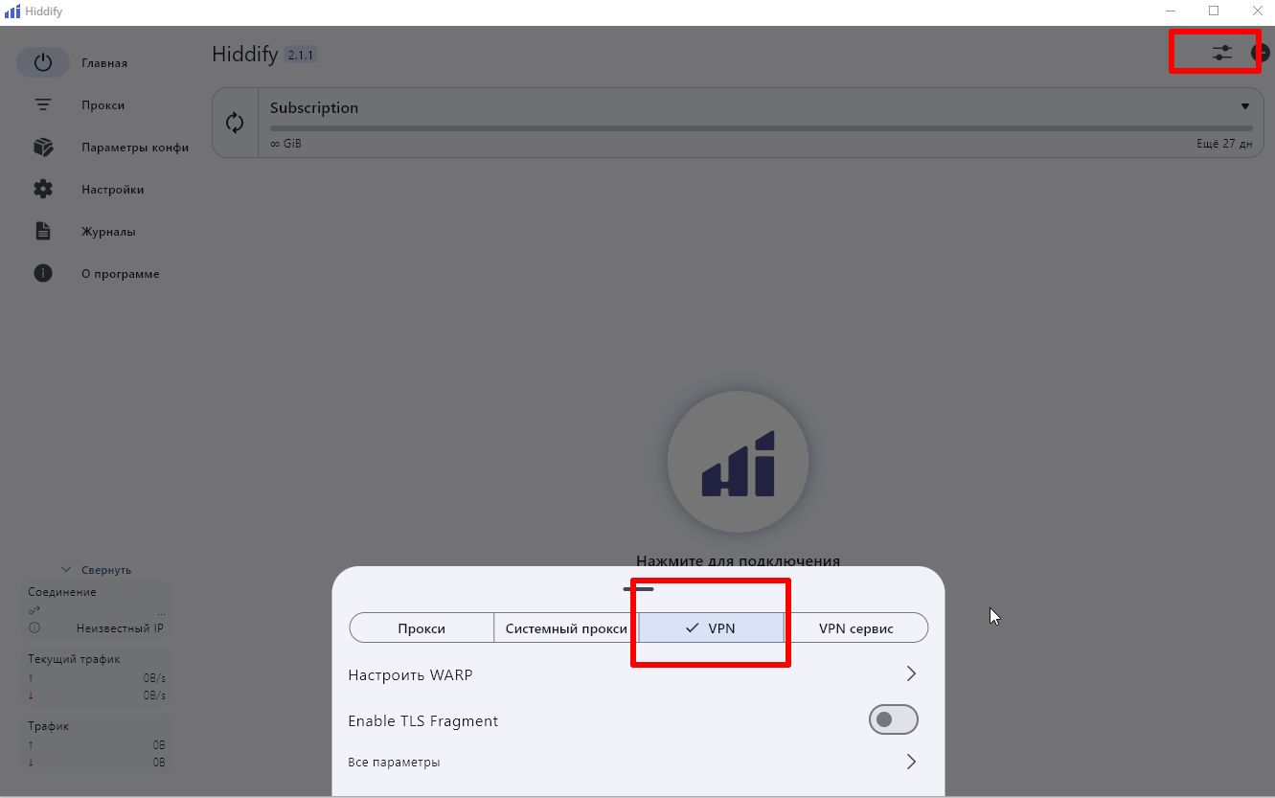This screenshot has height=798, width=1275.
Task: Select the VPN mode segment
Action: (711, 628)
